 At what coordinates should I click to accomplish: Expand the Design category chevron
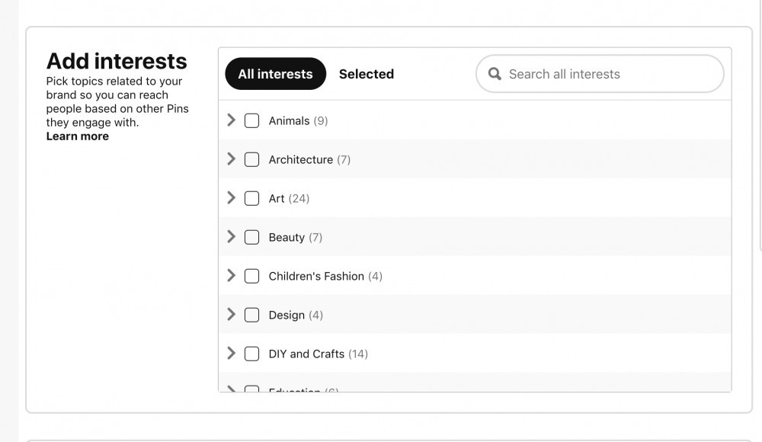[x=232, y=315]
